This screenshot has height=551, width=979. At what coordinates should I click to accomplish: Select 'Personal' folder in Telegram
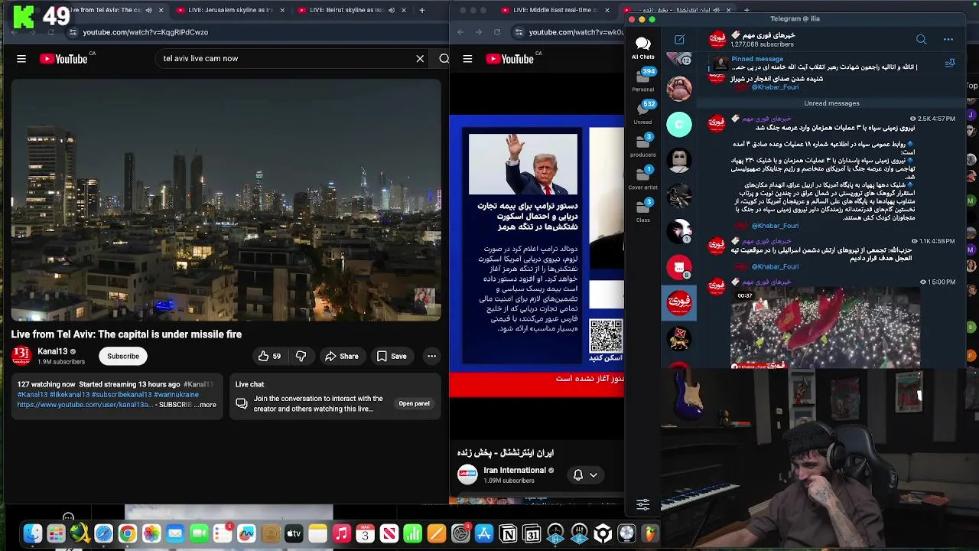coord(642,80)
